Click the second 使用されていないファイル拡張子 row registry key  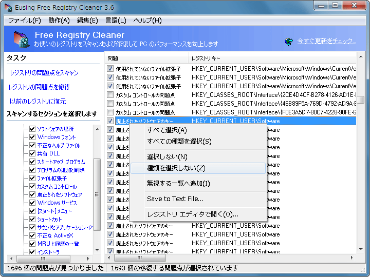[274, 77]
